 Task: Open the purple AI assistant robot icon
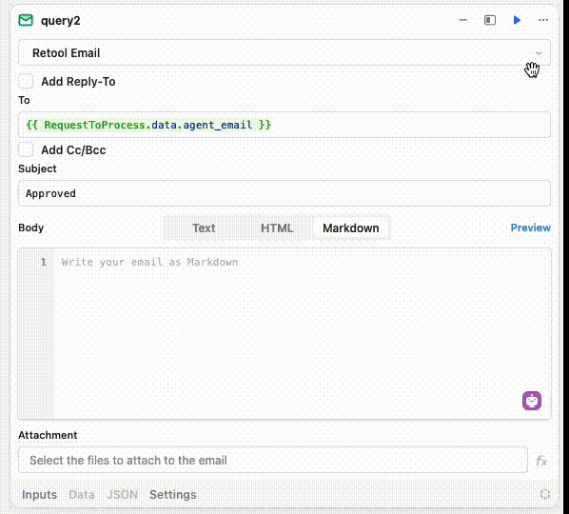(x=532, y=401)
